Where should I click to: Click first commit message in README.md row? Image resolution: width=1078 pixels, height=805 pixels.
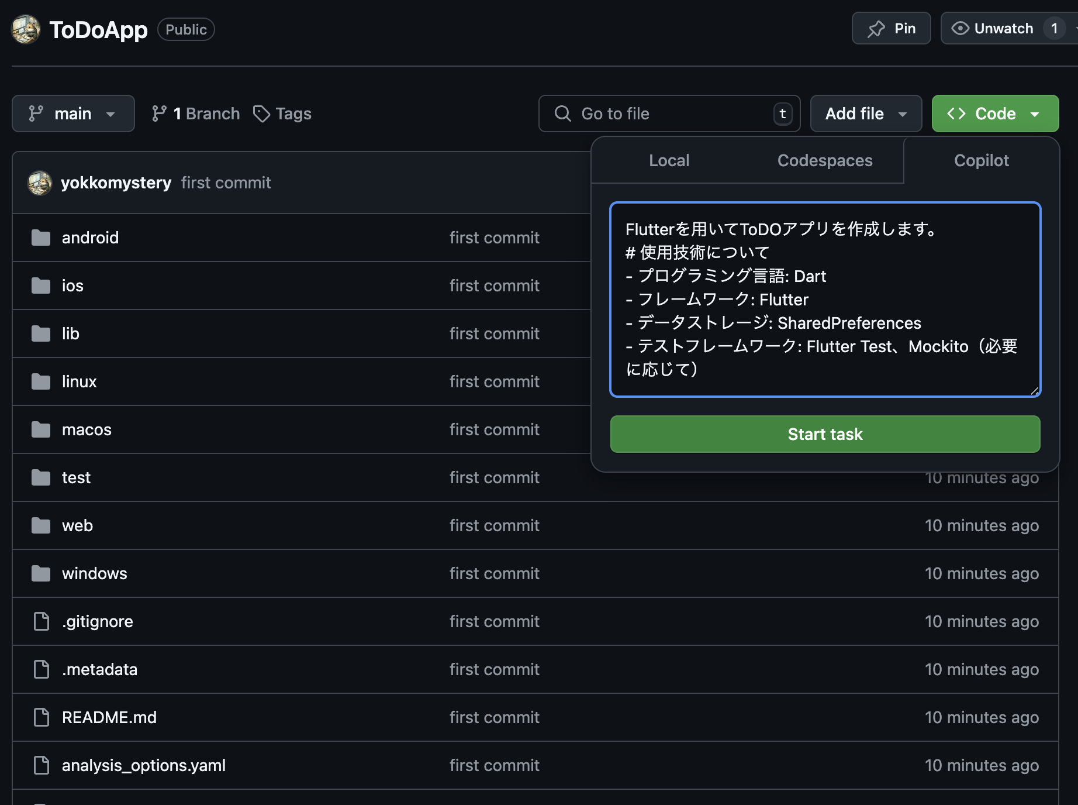point(495,717)
